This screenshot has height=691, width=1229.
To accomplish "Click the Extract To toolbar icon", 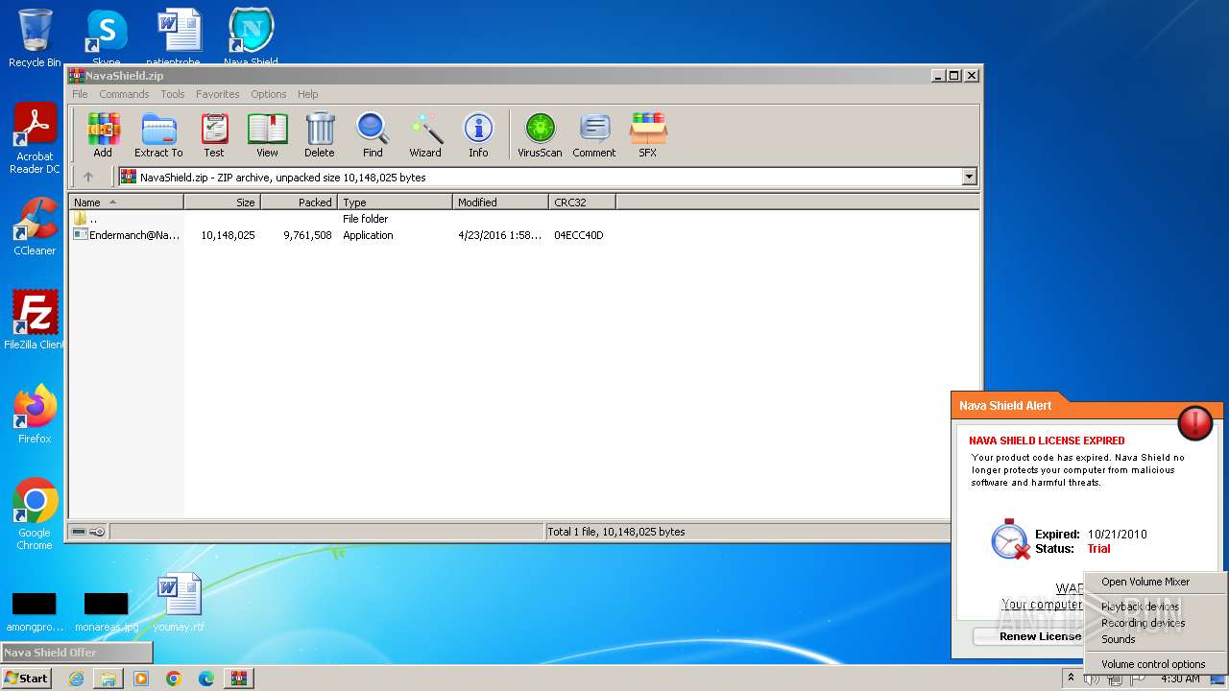I will tap(158, 134).
